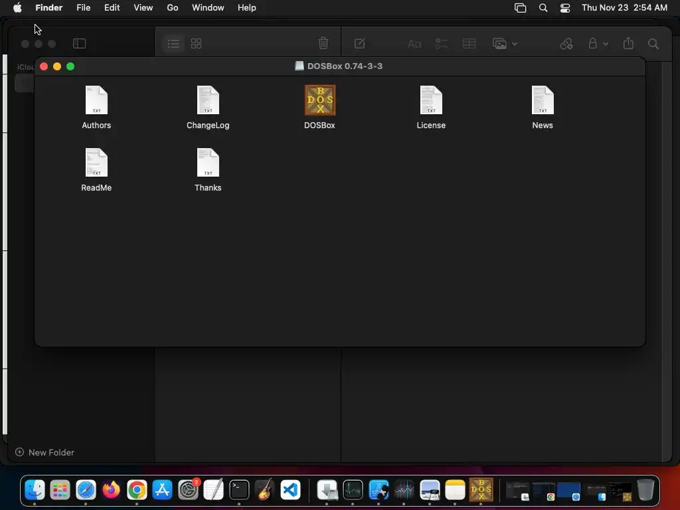Open TextEdit from the Dock
The image size is (680, 510).
click(x=213, y=490)
